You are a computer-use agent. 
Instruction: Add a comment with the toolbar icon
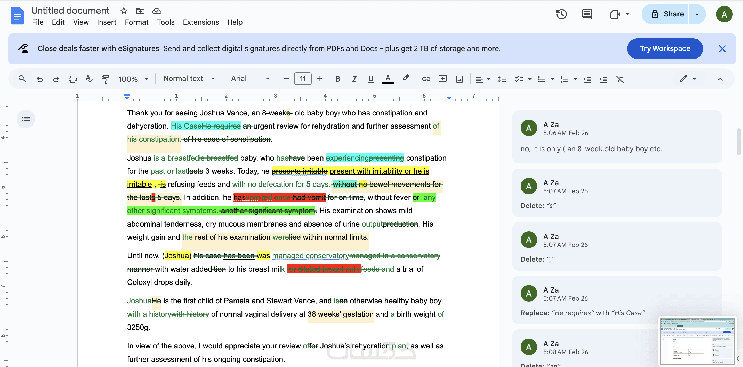(x=442, y=79)
